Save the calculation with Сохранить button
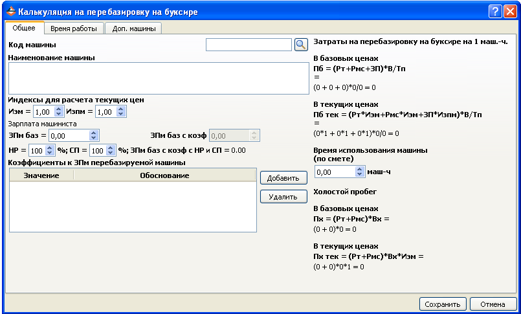 (443, 304)
